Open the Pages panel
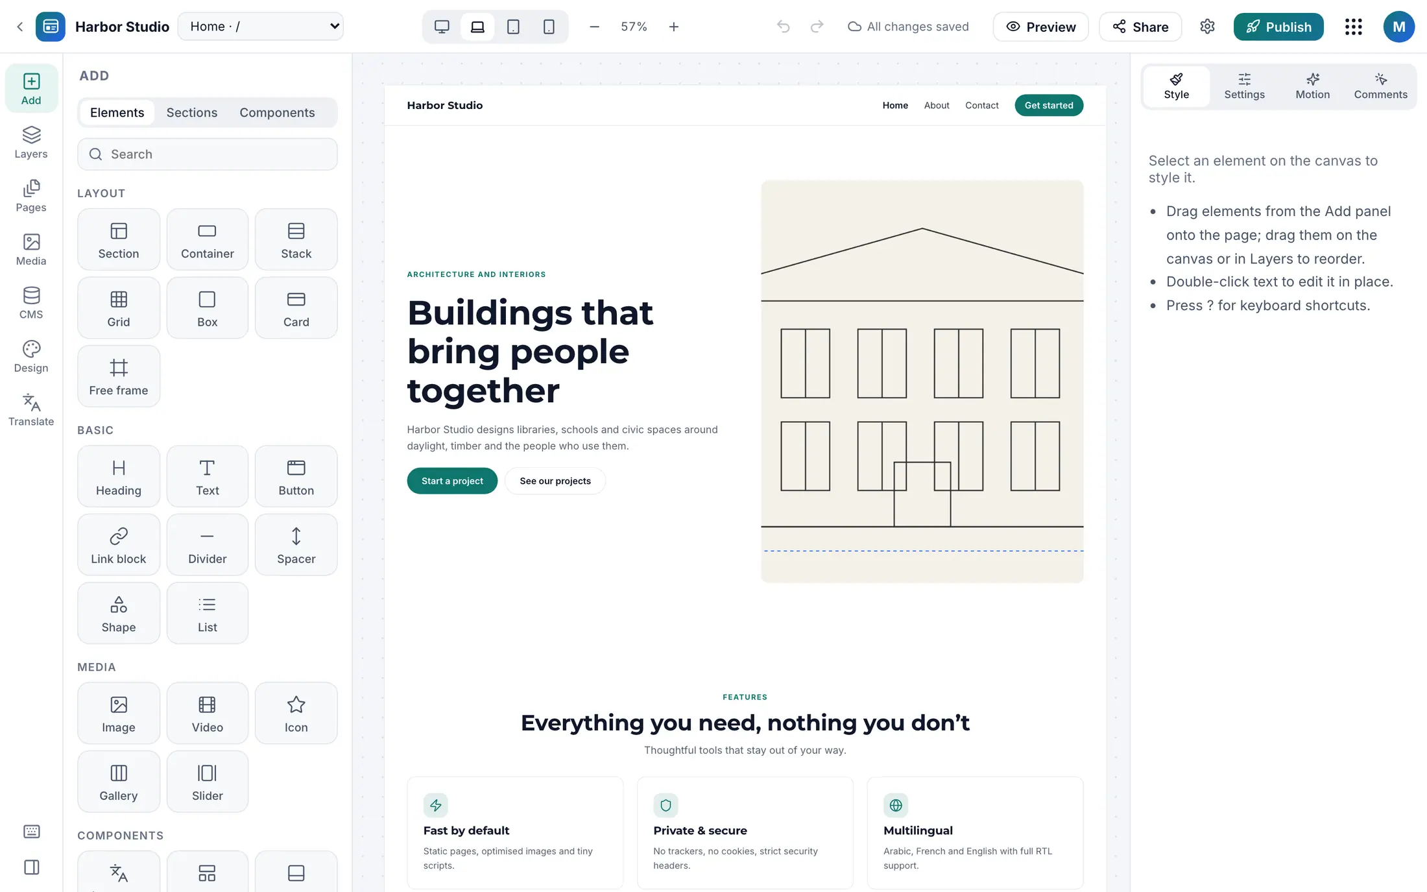This screenshot has height=892, width=1427. click(x=31, y=195)
